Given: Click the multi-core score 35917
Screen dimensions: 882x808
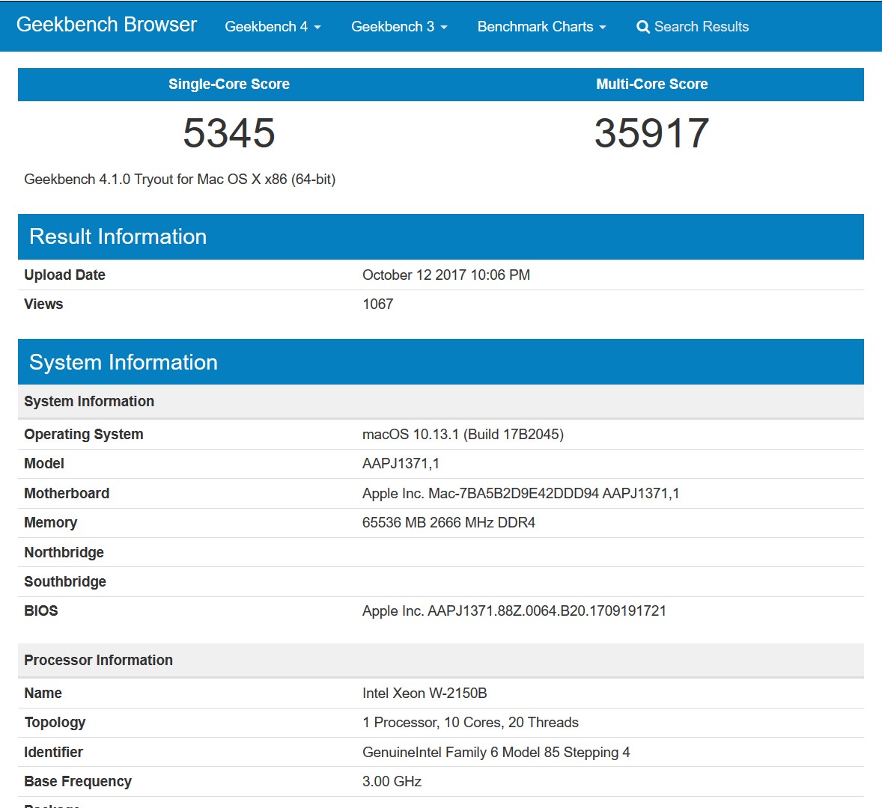Looking at the screenshot, I should 652,133.
